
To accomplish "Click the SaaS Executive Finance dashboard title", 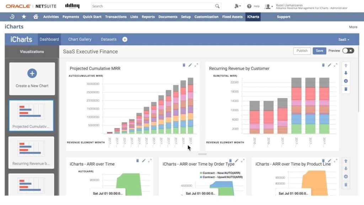I will [90, 52].
